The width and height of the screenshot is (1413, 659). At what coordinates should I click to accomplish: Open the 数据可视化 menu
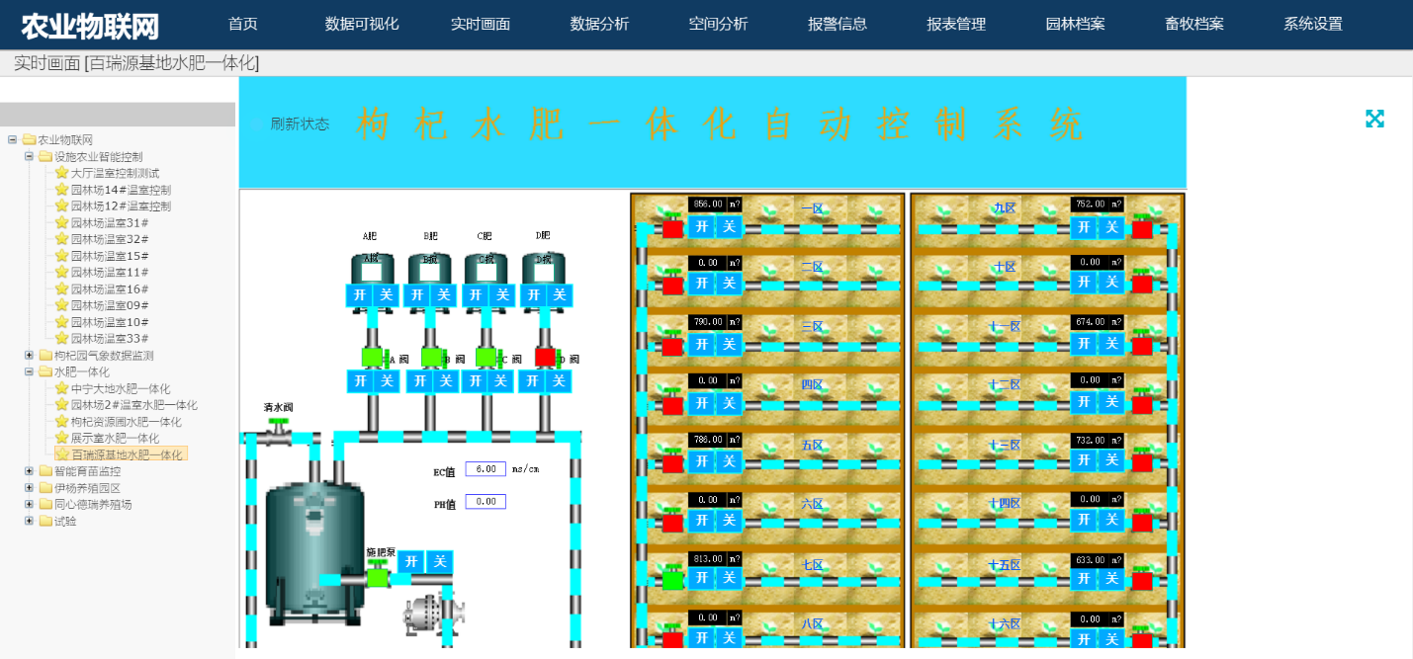coord(362,24)
